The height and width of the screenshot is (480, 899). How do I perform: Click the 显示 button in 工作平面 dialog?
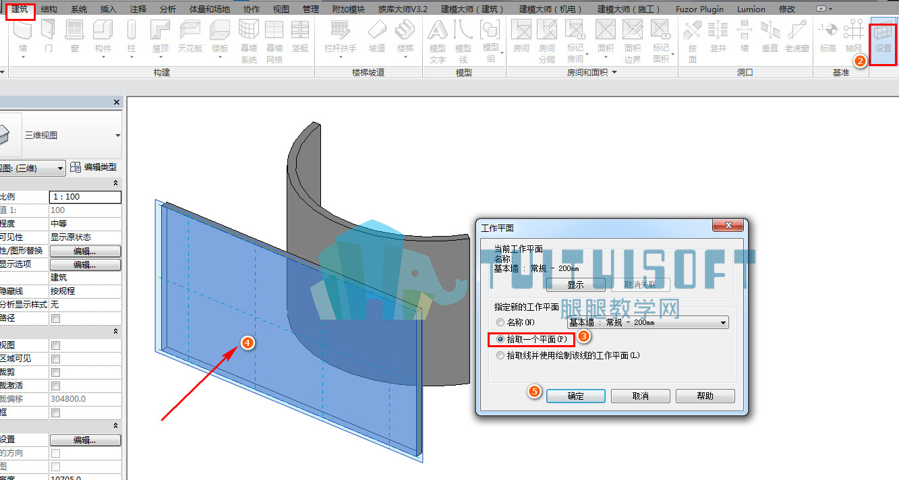[x=575, y=284]
